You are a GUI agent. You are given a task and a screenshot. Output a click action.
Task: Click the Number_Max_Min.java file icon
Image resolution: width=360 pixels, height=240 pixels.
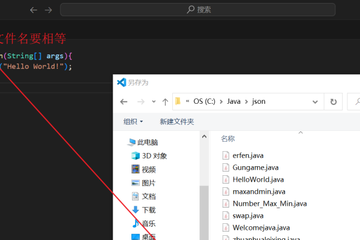click(226, 203)
